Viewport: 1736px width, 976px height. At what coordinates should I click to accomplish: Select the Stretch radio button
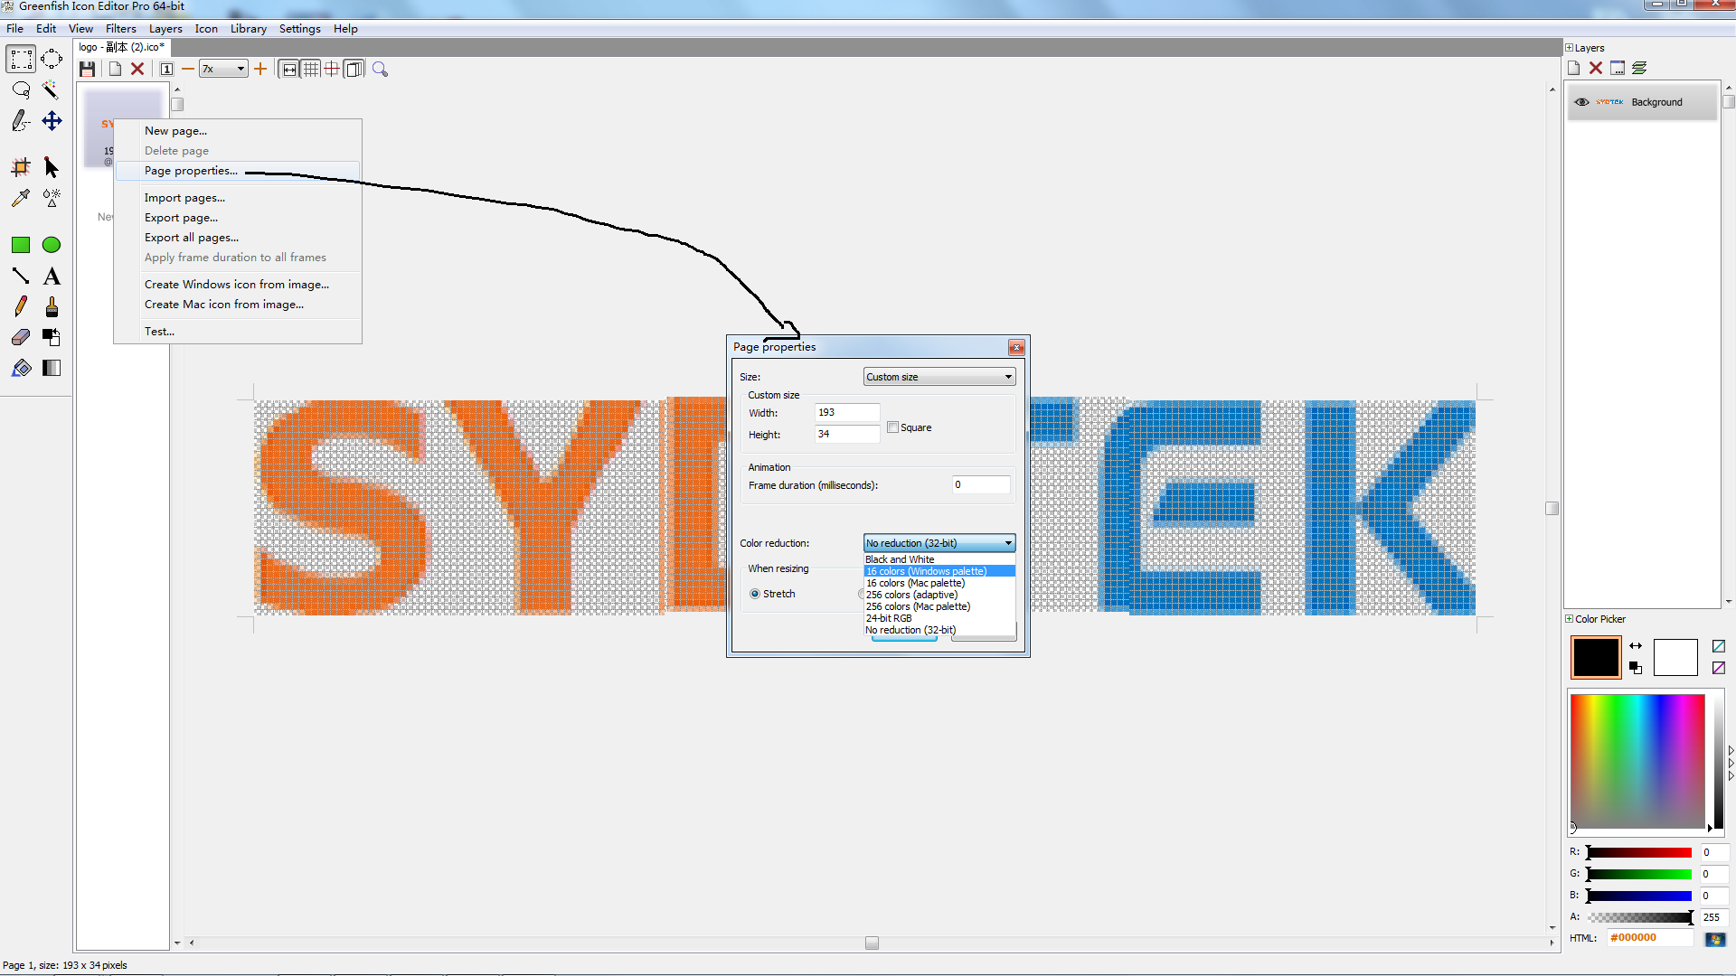pos(755,594)
